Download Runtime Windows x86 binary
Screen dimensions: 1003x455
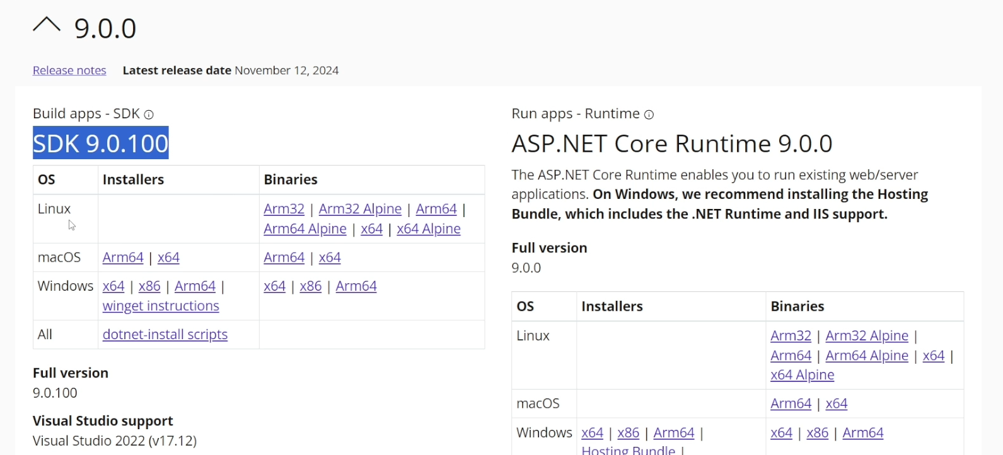tap(818, 433)
